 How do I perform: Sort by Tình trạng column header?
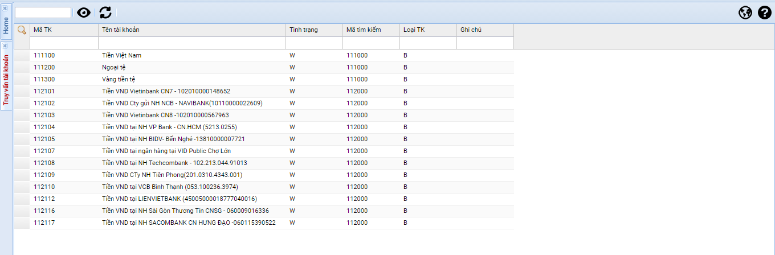click(x=314, y=30)
